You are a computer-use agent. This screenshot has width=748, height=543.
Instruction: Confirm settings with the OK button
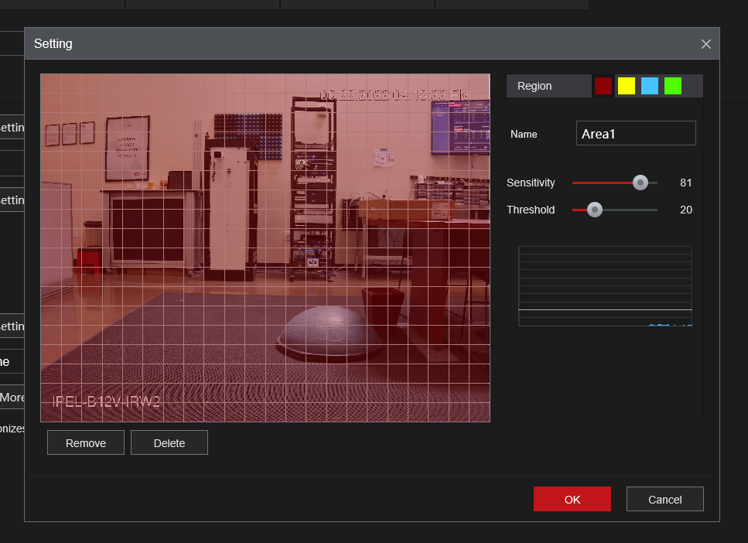(572, 499)
